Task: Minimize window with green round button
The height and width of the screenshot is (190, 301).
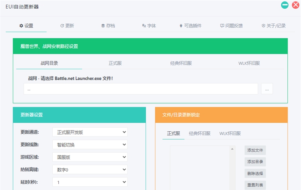Action: (x=285, y=5)
